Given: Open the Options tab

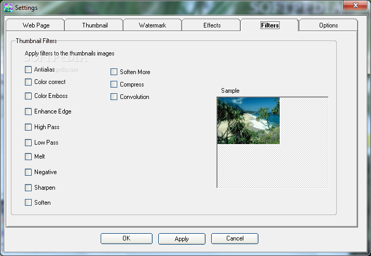Looking at the screenshot, I should (328, 25).
